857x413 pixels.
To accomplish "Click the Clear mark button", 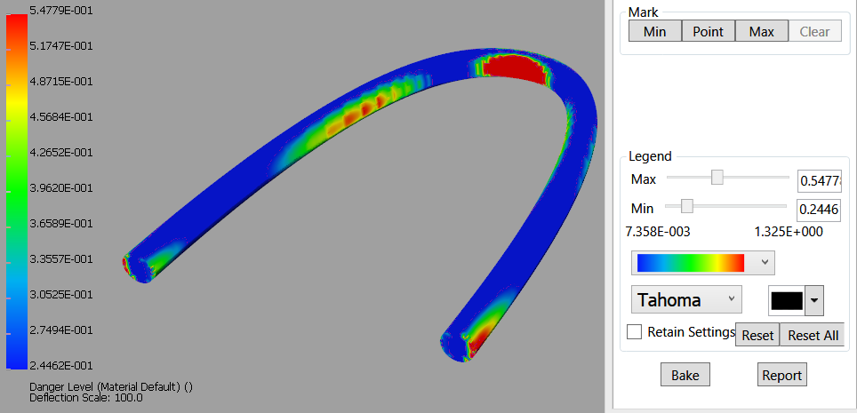I will pyautogui.click(x=815, y=32).
